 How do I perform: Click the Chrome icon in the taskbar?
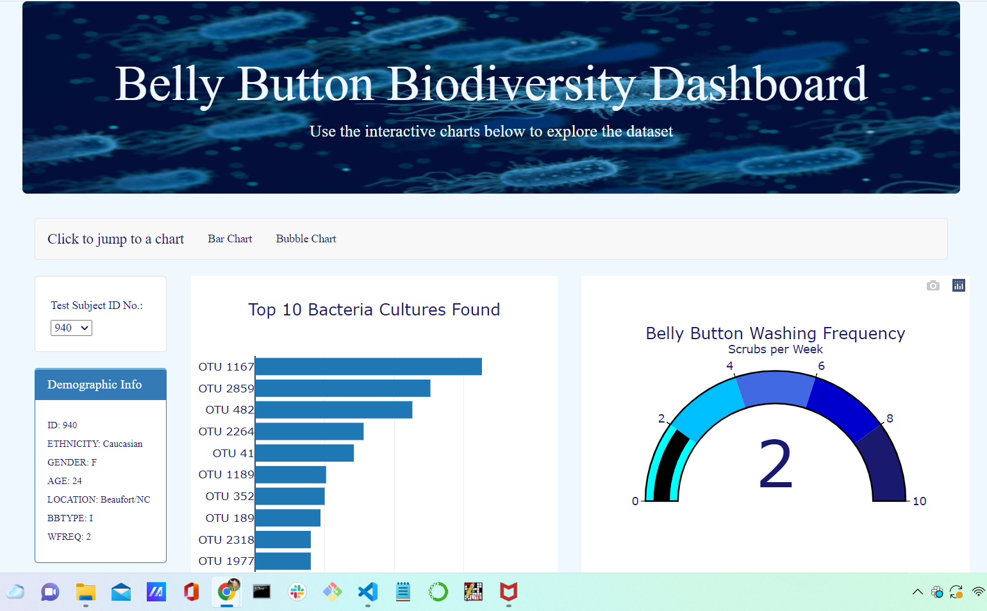[x=226, y=592]
